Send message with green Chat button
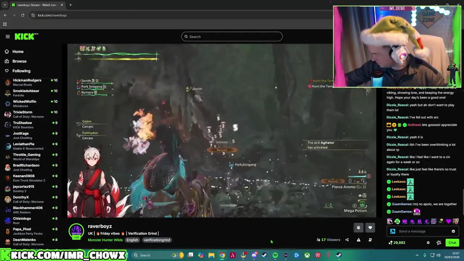 452,243
